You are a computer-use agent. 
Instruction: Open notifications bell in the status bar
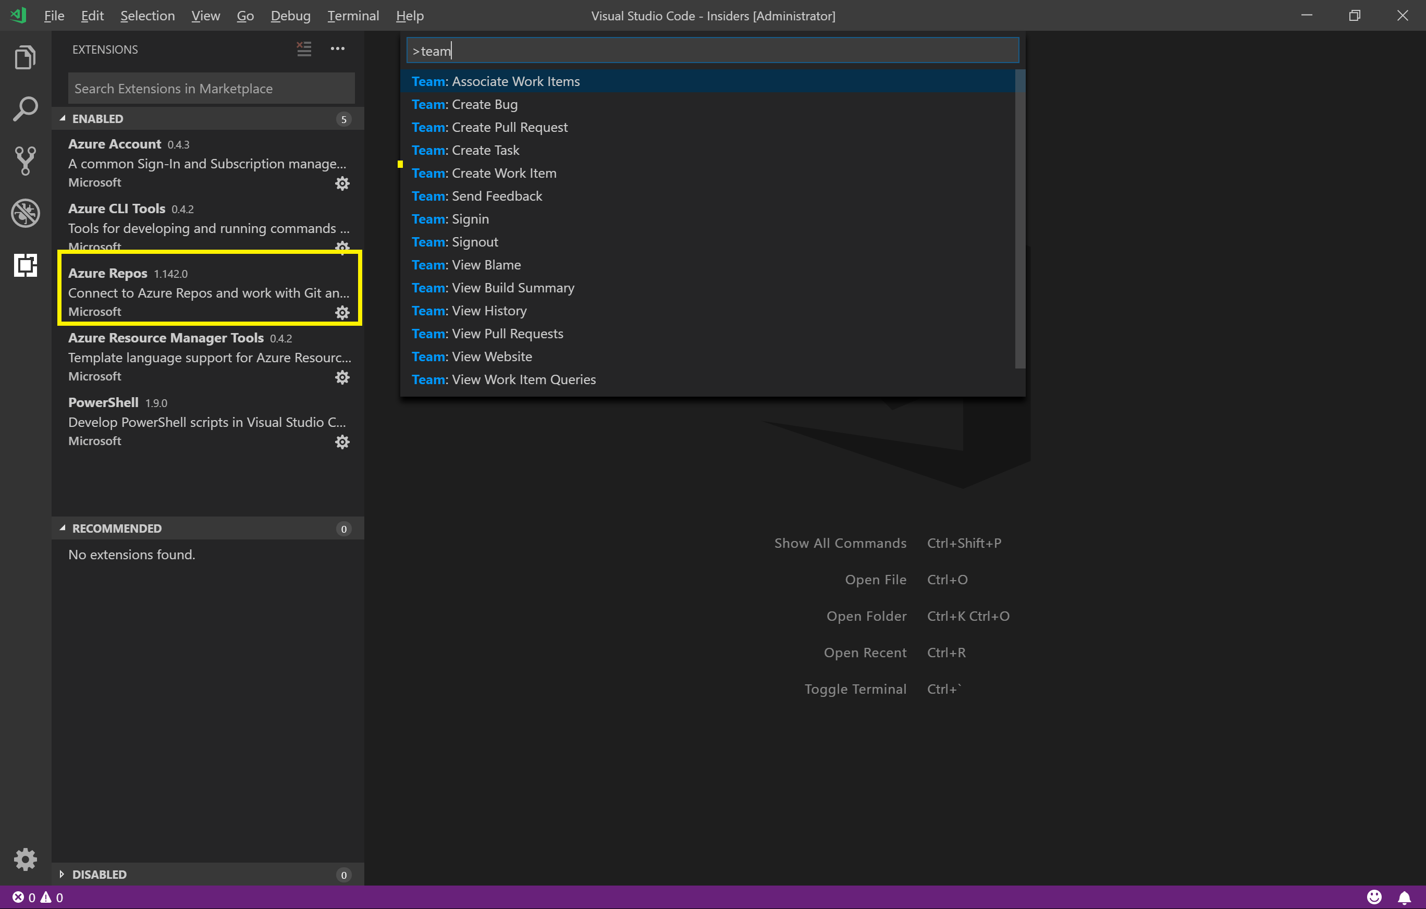click(x=1406, y=896)
